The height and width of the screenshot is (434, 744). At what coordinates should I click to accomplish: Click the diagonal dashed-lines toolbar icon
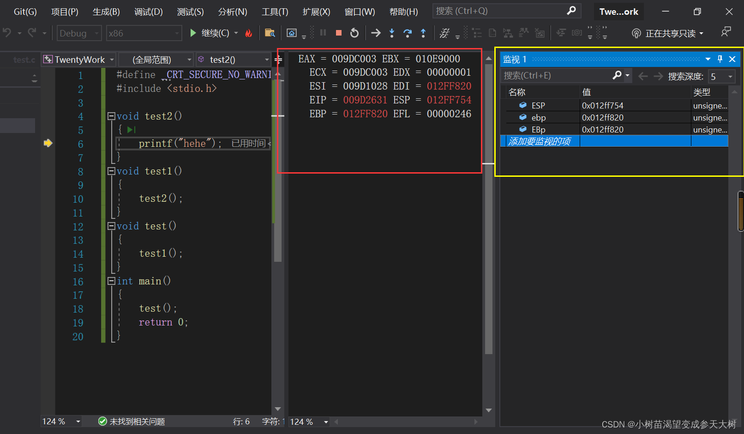click(444, 33)
